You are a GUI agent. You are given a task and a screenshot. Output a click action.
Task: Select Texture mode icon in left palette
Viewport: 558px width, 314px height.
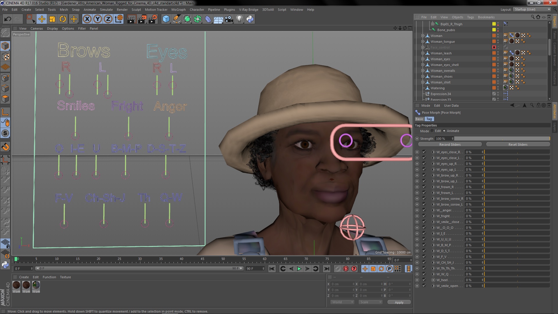tap(5, 56)
